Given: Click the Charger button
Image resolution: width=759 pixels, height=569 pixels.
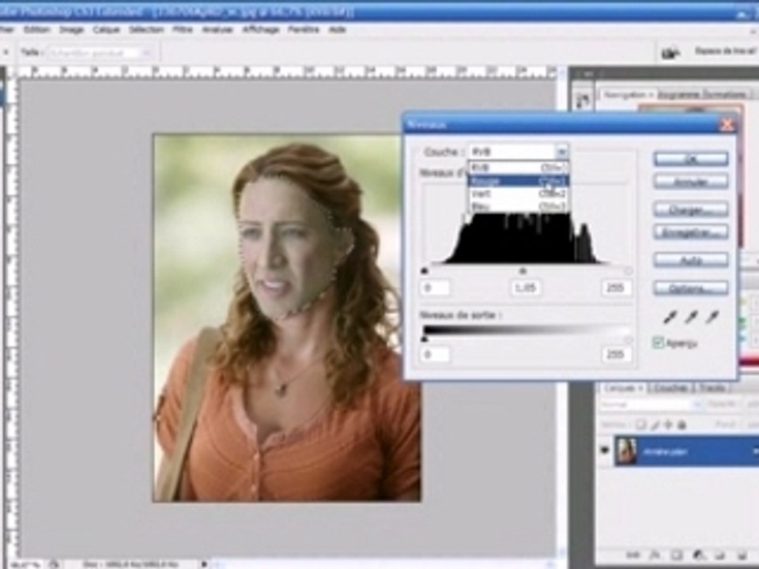Looking at the screenshot, I should coord(691,209).
